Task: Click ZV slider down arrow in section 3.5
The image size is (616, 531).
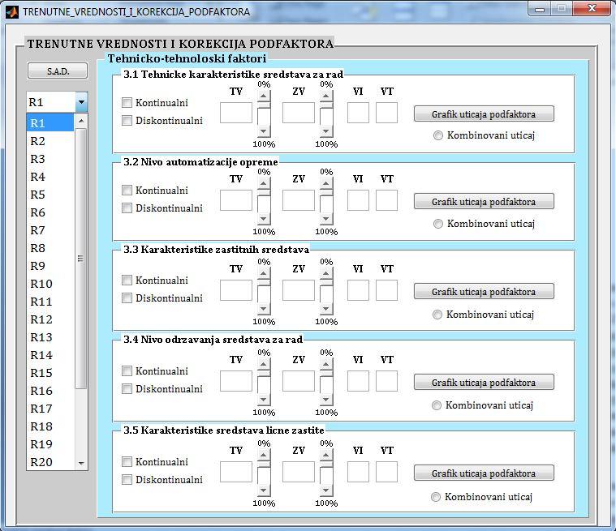Action: click(326, 490)
